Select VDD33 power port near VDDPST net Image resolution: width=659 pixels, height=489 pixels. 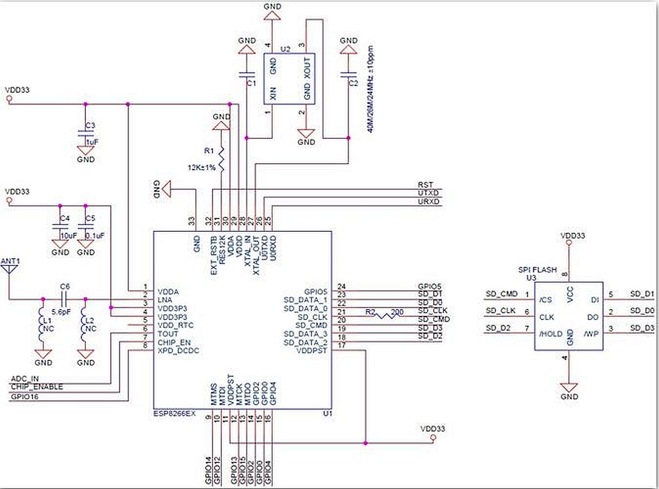(x=433, y=438)
